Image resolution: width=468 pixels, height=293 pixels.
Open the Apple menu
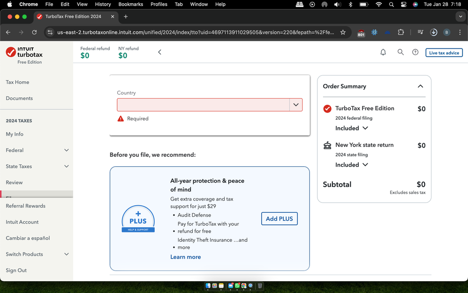pos(9,4)
